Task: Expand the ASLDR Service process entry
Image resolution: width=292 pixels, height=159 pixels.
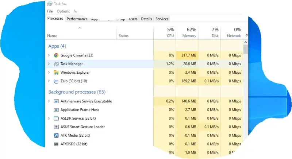Action: coord(49,119)
